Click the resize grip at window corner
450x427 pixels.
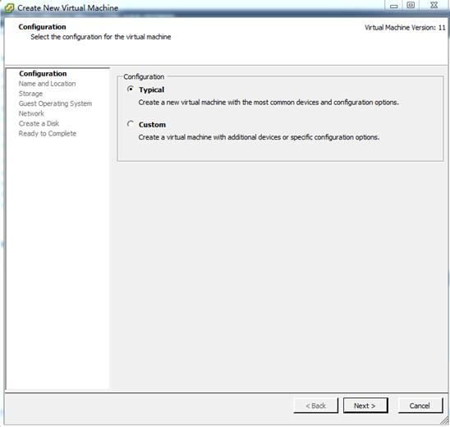coord(445,420)
